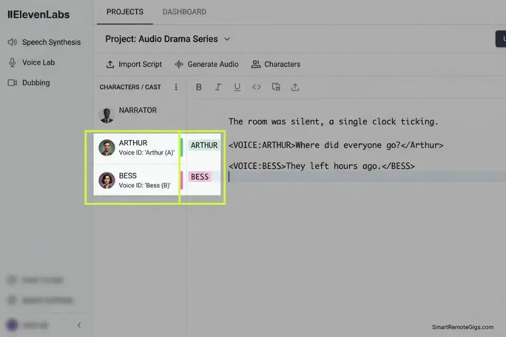The width and height of the screenshot is (506, 337).
Task: Click the narrator line about clock ticking
Action: (x=333, y=122)
